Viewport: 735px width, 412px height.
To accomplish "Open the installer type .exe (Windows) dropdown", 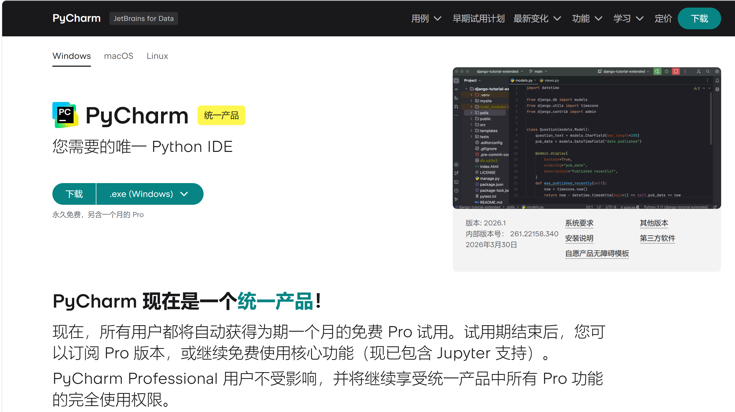I will click(150, 194).
